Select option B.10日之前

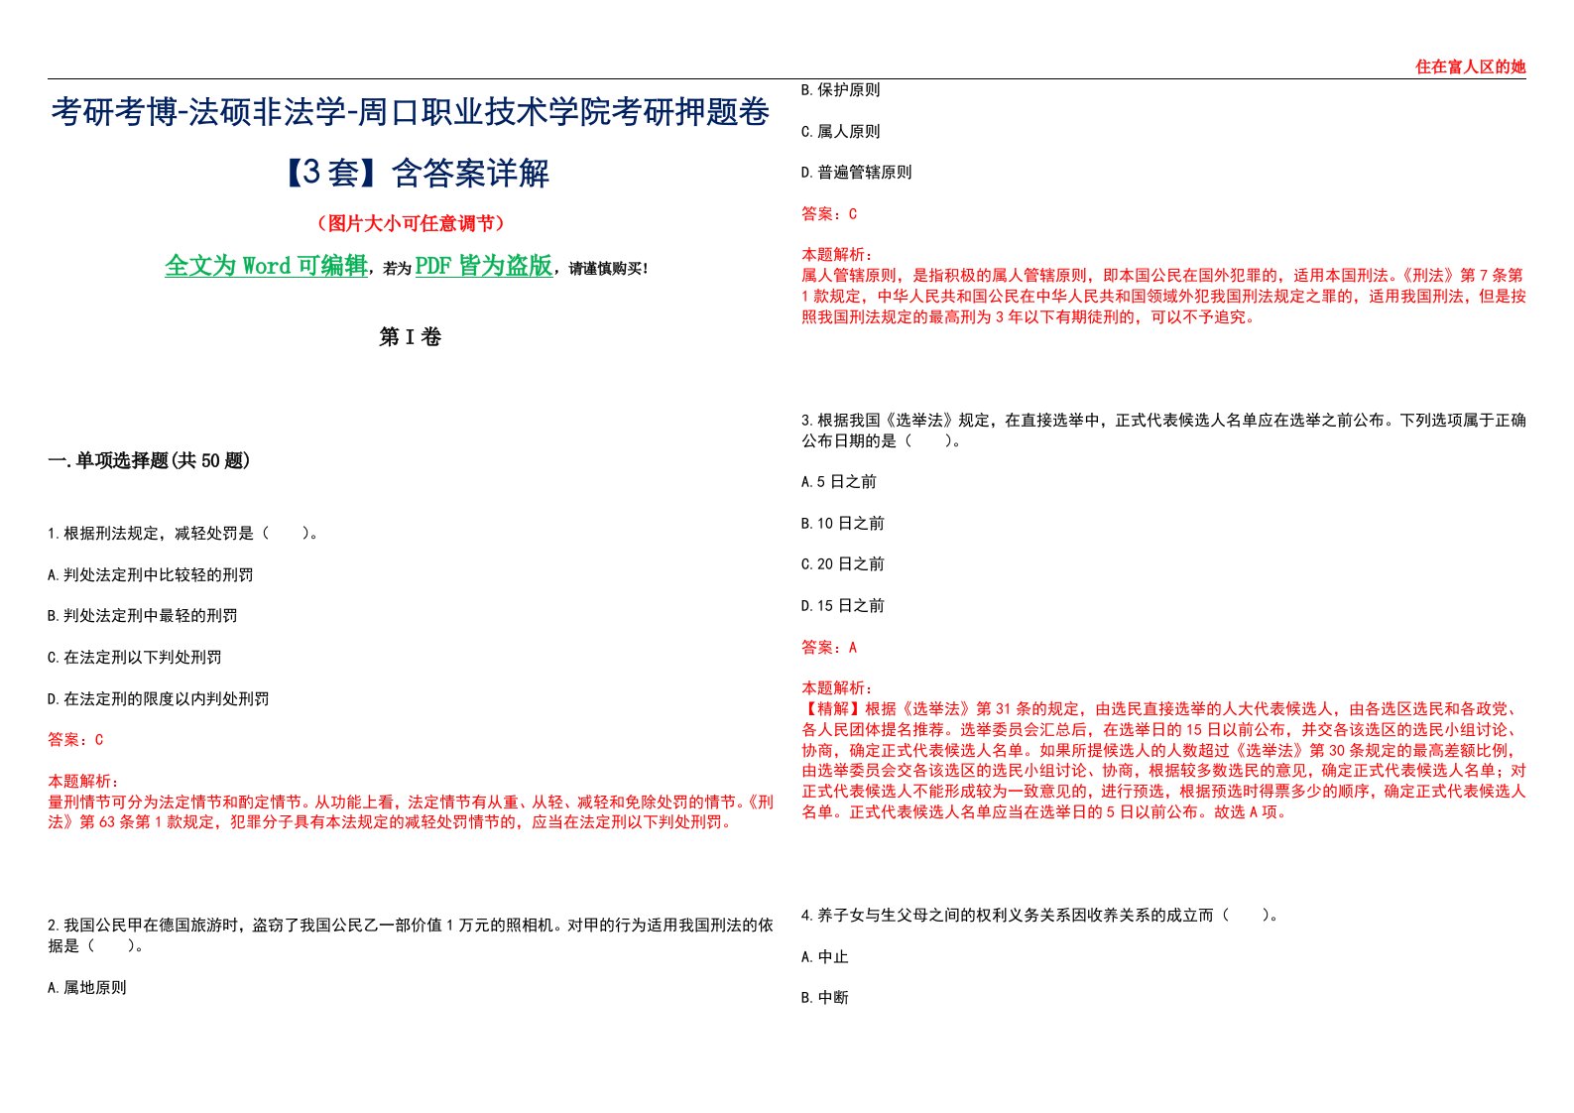pyautogui.click(x=843, y=524)
